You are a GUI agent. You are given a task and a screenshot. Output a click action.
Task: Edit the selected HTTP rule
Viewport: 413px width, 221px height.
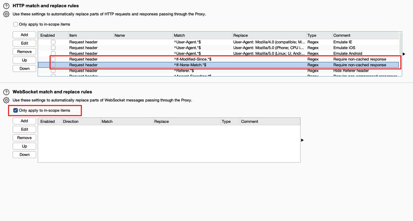tap(24, 43)
